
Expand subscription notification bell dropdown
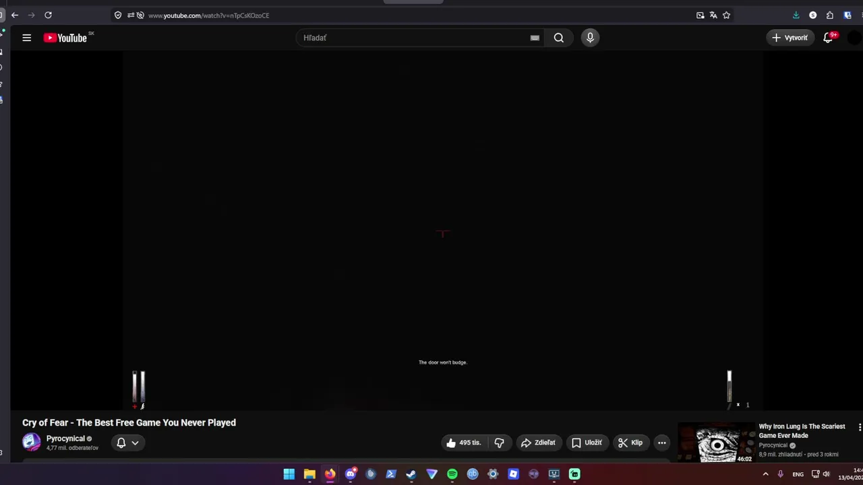click(x=127, y=443)
